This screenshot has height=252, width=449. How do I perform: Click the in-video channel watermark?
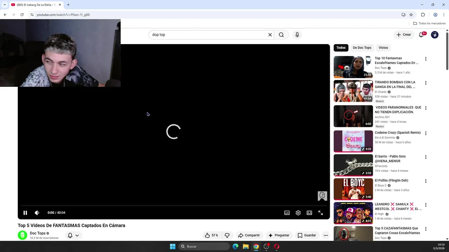(x=322, y=196)
